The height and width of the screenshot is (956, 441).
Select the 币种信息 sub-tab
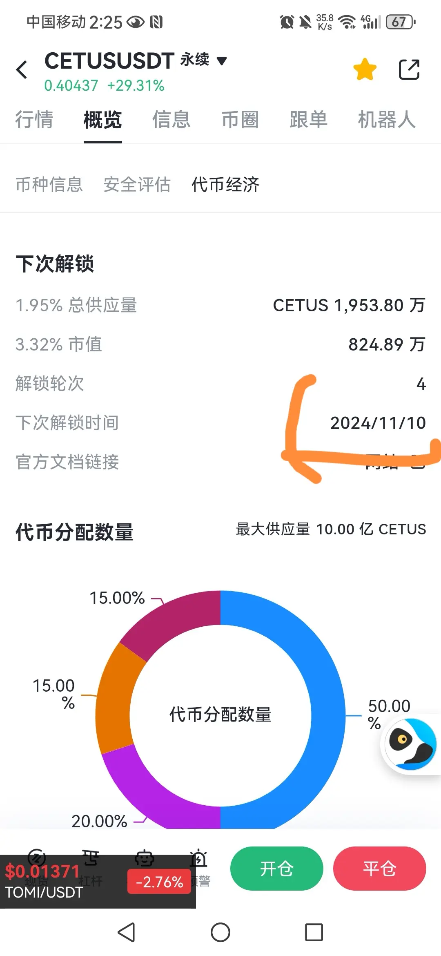point(49,184)
